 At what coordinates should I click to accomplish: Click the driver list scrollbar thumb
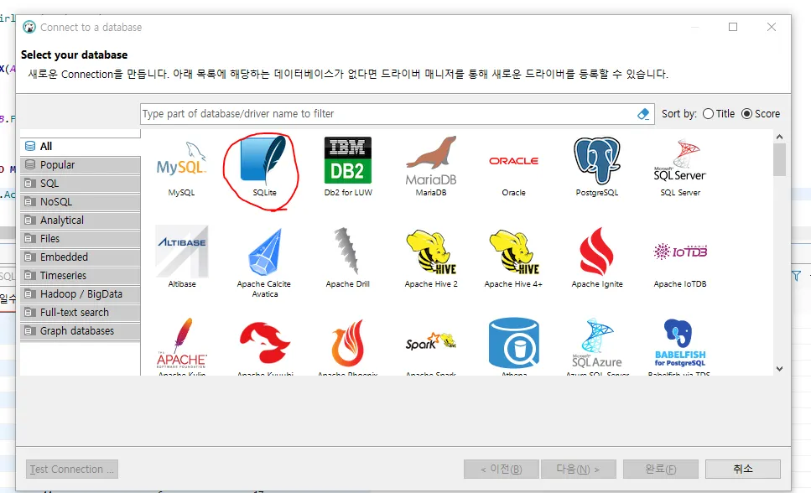[x=779, y=160]
